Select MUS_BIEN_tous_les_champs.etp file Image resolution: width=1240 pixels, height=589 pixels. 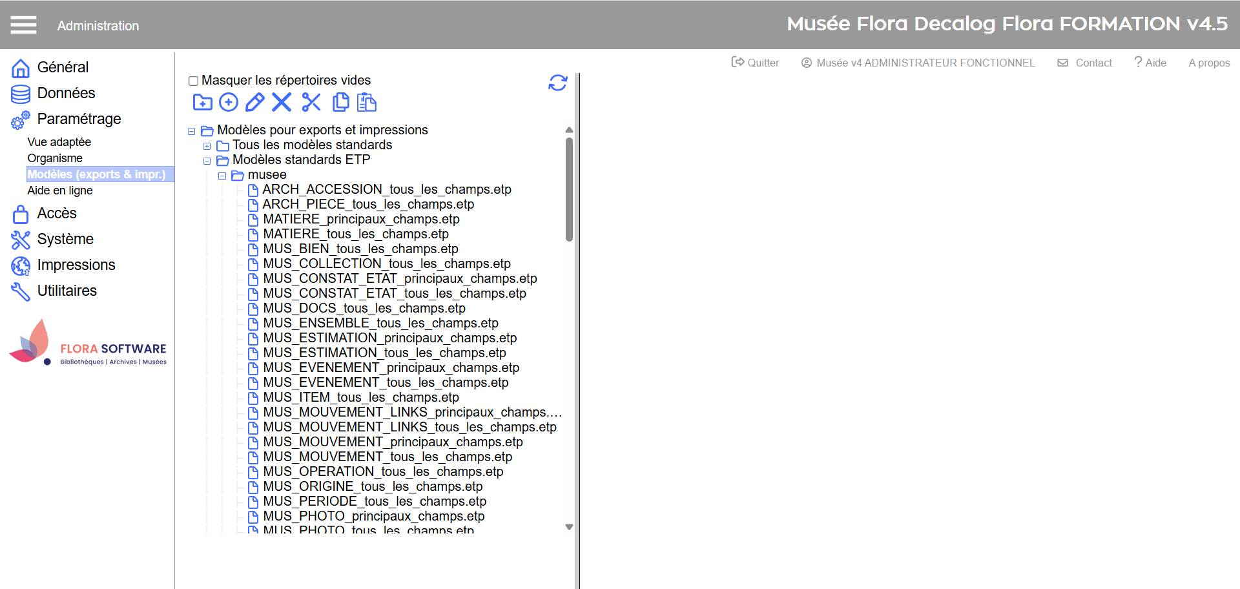click(x=360, y=249)
